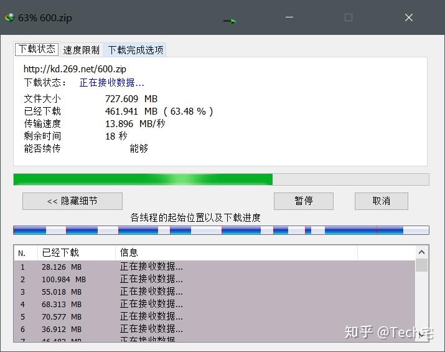The image size is (445, 352).
Task: Click the 信息 column header
Action: [237, 252]
